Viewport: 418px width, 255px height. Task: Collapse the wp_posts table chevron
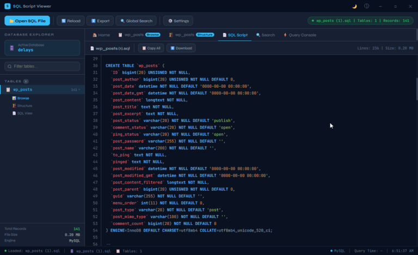pos(79,90)
